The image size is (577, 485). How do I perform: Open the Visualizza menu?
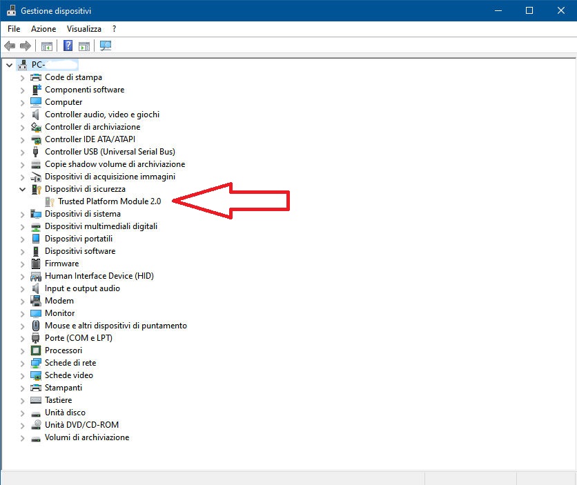(x=84, y=29)
